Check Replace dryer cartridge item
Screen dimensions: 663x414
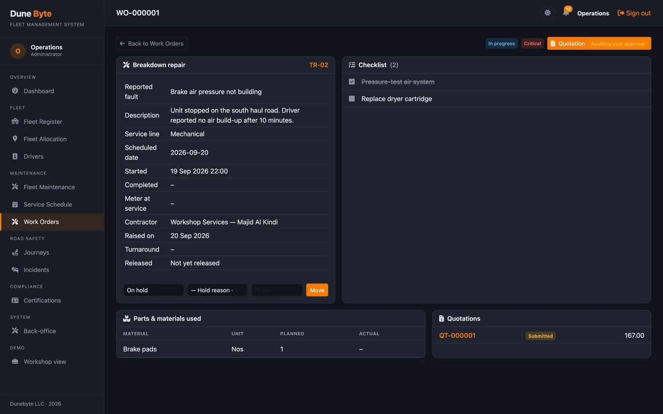tap(352, 99)
